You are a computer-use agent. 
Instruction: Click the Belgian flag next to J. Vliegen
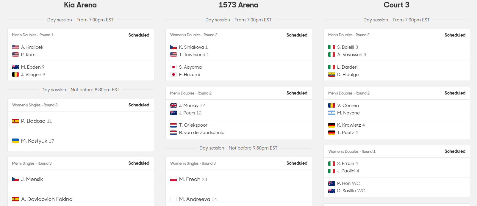point(15,75)
